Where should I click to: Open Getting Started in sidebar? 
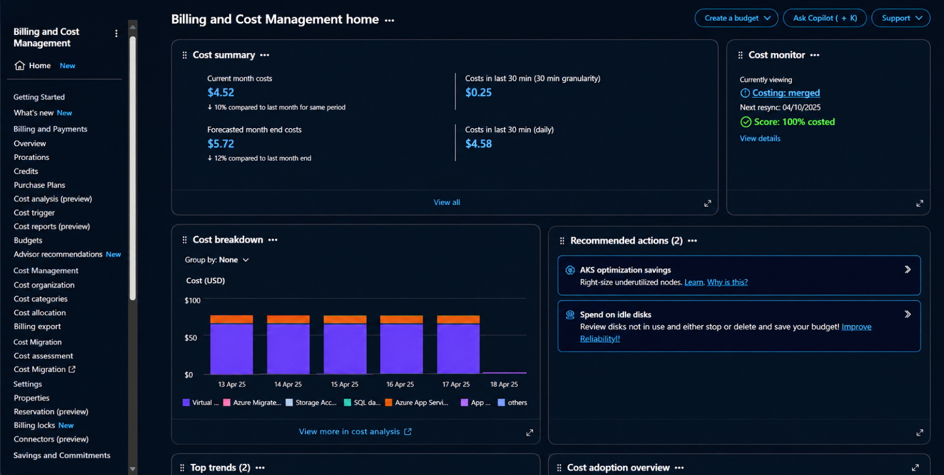click(39, 97)
